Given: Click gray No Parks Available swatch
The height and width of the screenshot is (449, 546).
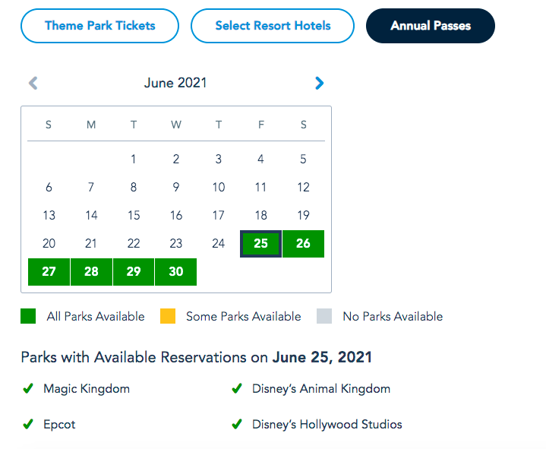Looking at the screenshot, I should (324, 317).
